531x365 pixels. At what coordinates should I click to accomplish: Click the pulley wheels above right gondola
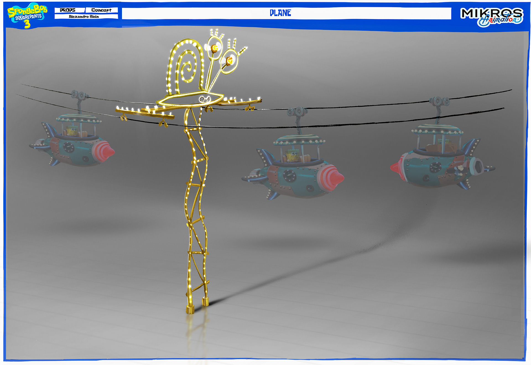439,101
